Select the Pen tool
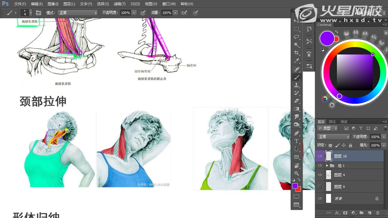 (x=297, y=132)
